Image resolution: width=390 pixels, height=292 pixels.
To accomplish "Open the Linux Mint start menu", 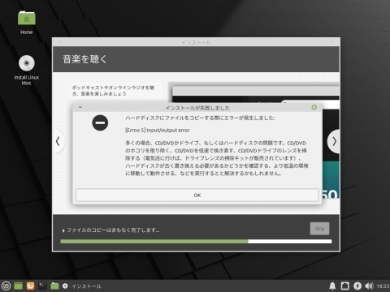I will click(x=6, y=286).
